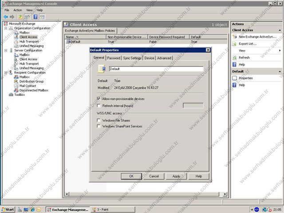Switch to the Password tab
Viewport: 284px width, 213px height.
point(114,58)
